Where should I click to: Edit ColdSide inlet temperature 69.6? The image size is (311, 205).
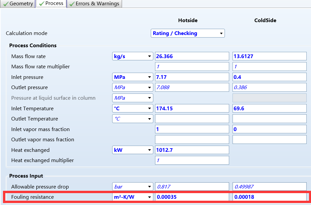point(269,108)
